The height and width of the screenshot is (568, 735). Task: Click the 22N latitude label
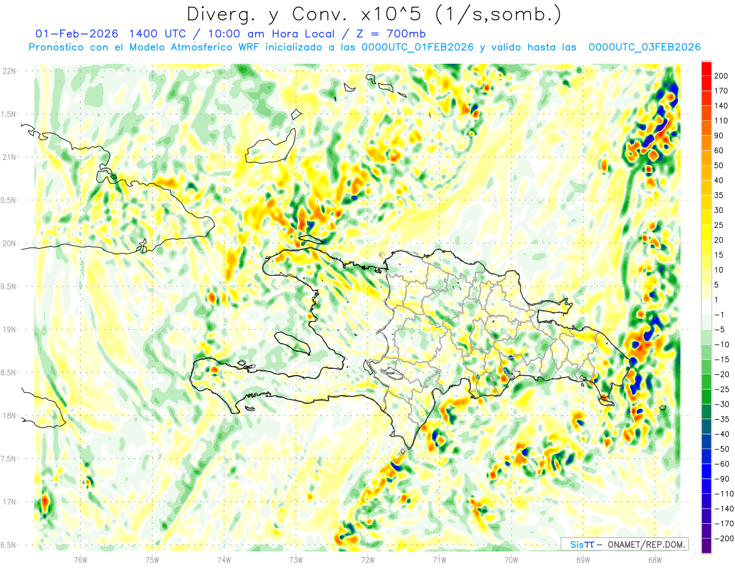pos(9,70)
